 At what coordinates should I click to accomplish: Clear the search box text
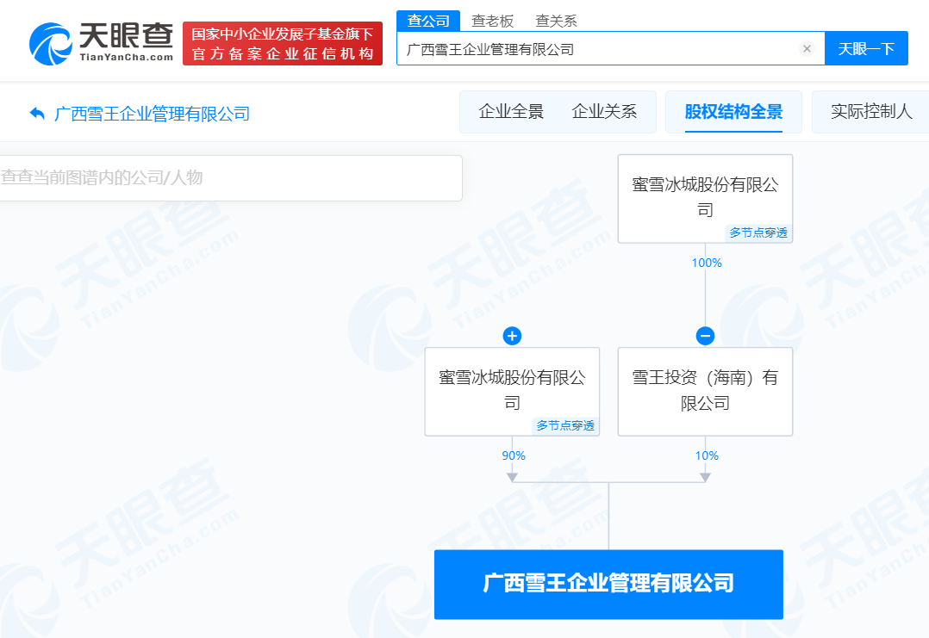(807, 49)
